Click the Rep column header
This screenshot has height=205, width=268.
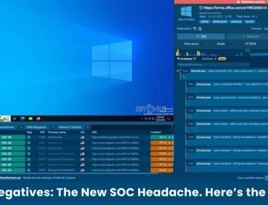click(x=29, y=132)
